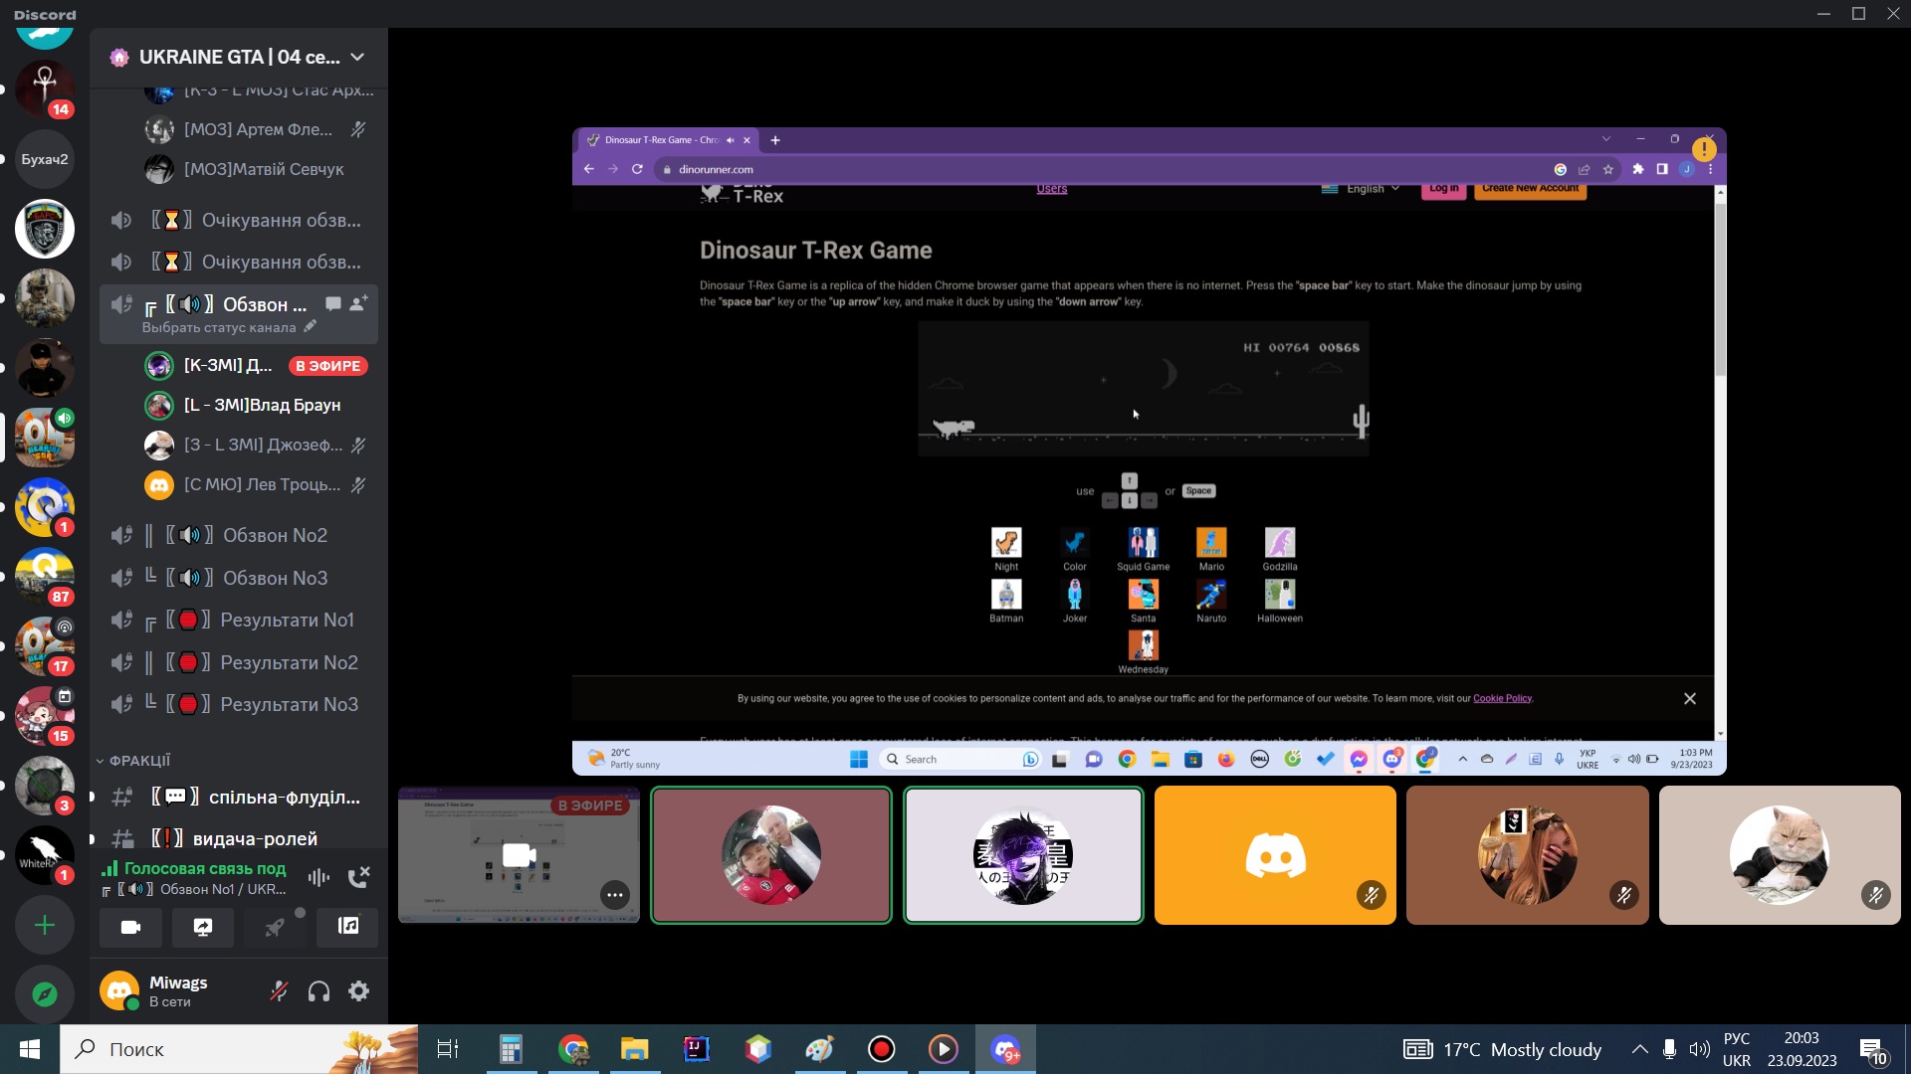The image size is (1911, 1074).
Task: Join the Обзвон No3 voice channel
Action: (x=239, y=578)
